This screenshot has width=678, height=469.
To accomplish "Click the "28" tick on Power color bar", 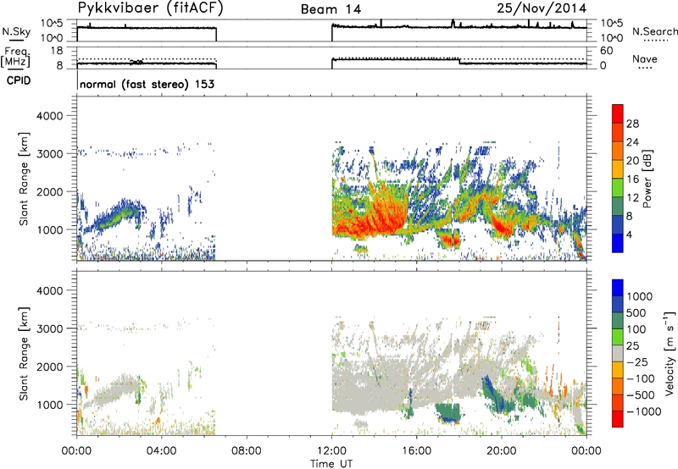I will (x=632, y=124).
